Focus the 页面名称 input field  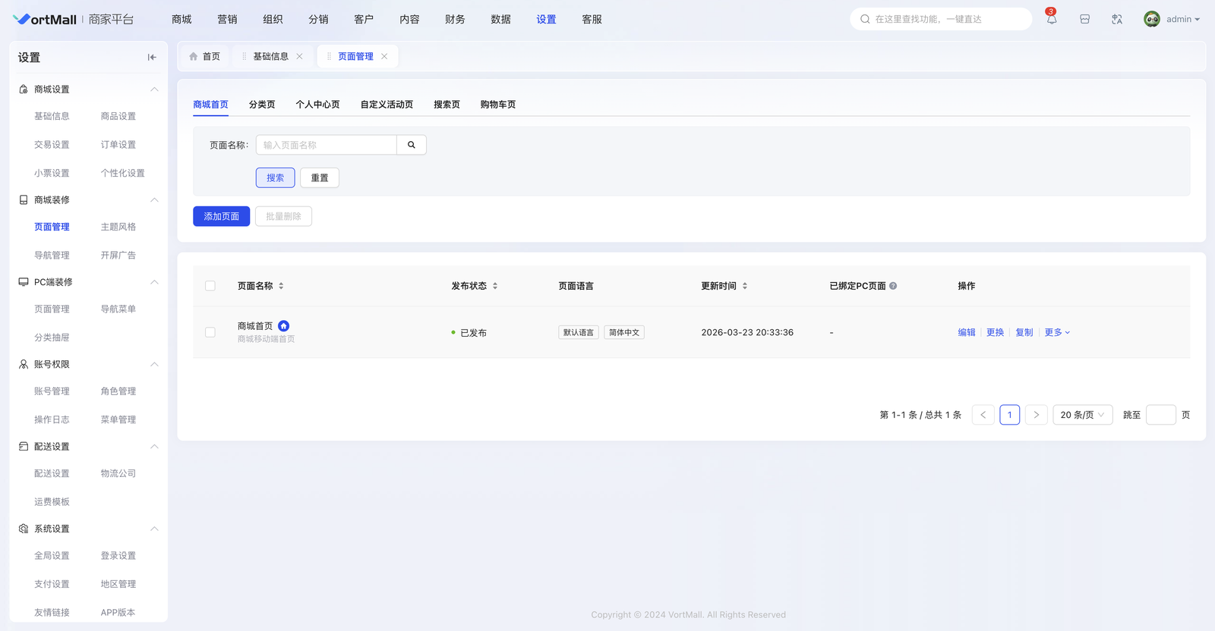327,145
